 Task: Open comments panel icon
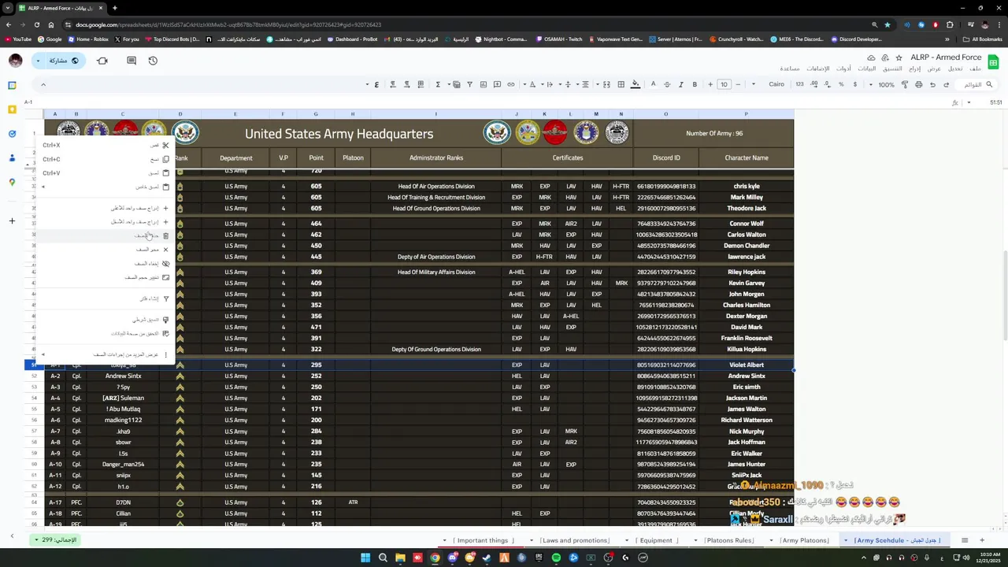(x=132, y=61)
